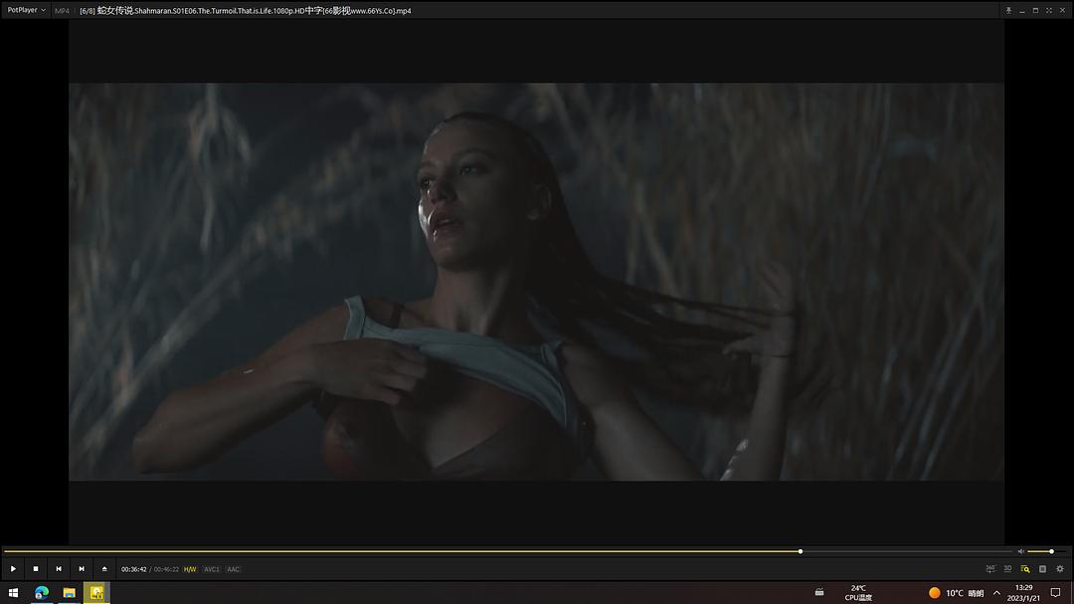Open Windows notification center
The image size is (1074, 604).
click(1055, 593)
